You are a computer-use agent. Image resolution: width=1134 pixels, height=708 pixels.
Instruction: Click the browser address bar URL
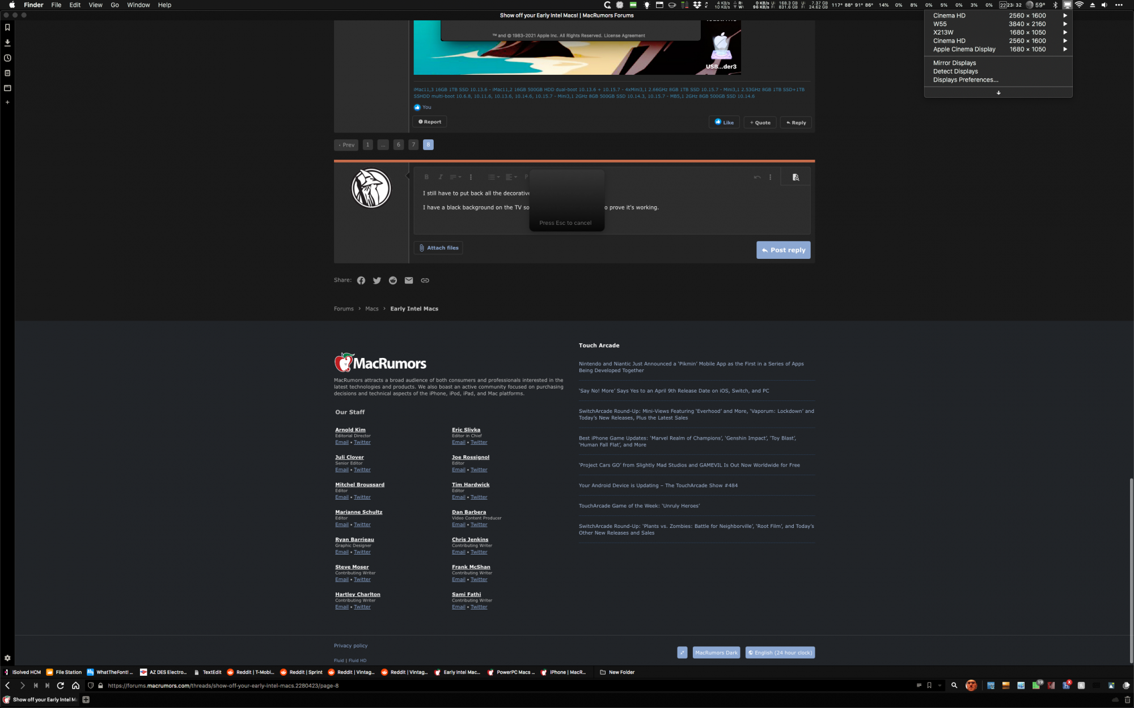223,685
